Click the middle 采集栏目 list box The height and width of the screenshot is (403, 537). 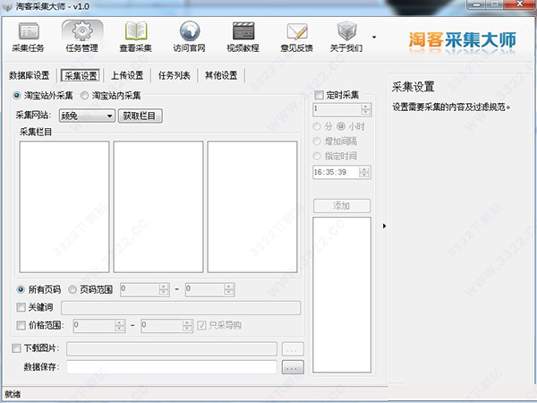[x=158, y=207]
